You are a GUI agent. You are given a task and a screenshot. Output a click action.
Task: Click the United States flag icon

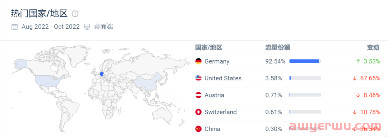[x=198, y=78]
